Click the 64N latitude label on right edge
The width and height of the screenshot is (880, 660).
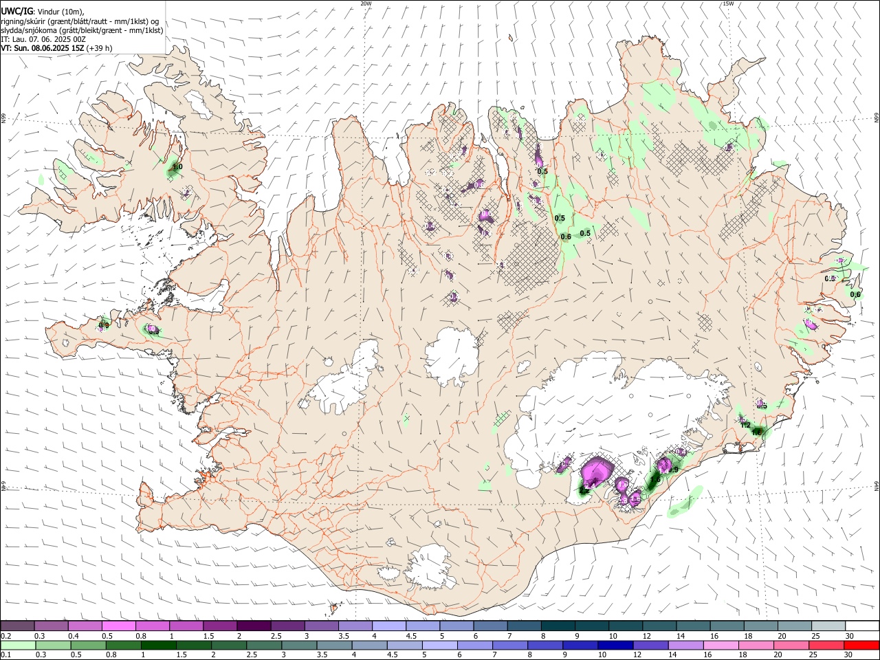tap(877, 486)
